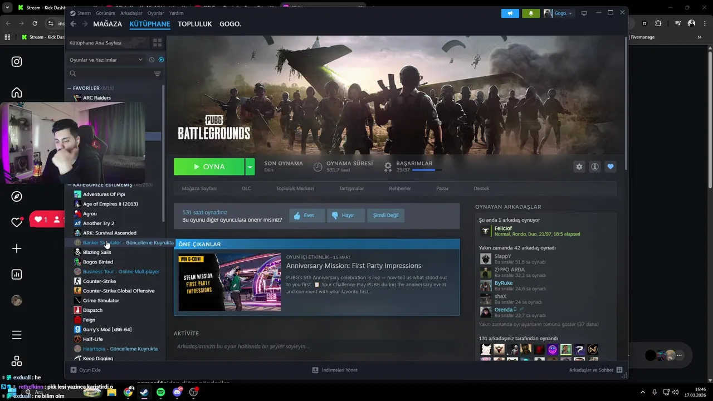This screenshot has height=401, width=713.
Task: Open play options arrow beside OYNA
Action: click(250, 167)
